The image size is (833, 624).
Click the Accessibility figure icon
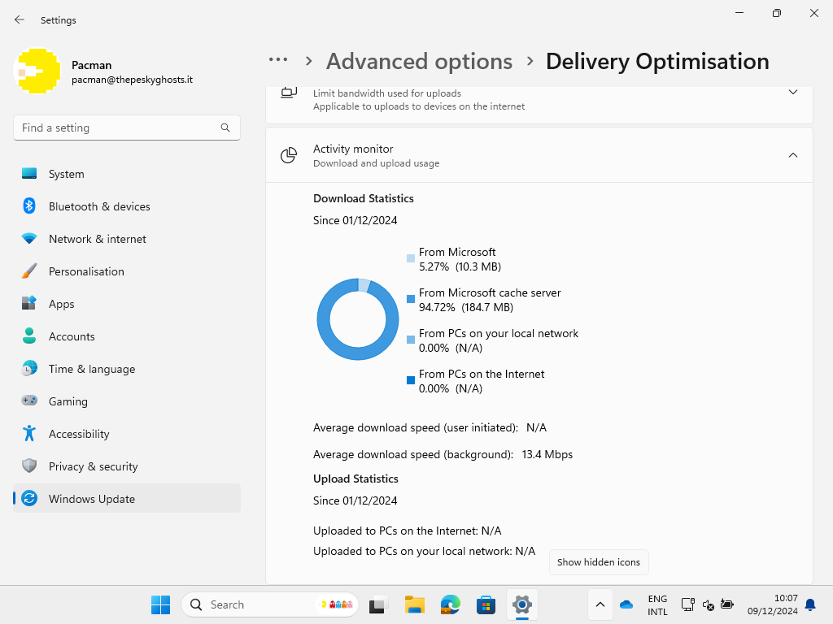pos(29,434)
